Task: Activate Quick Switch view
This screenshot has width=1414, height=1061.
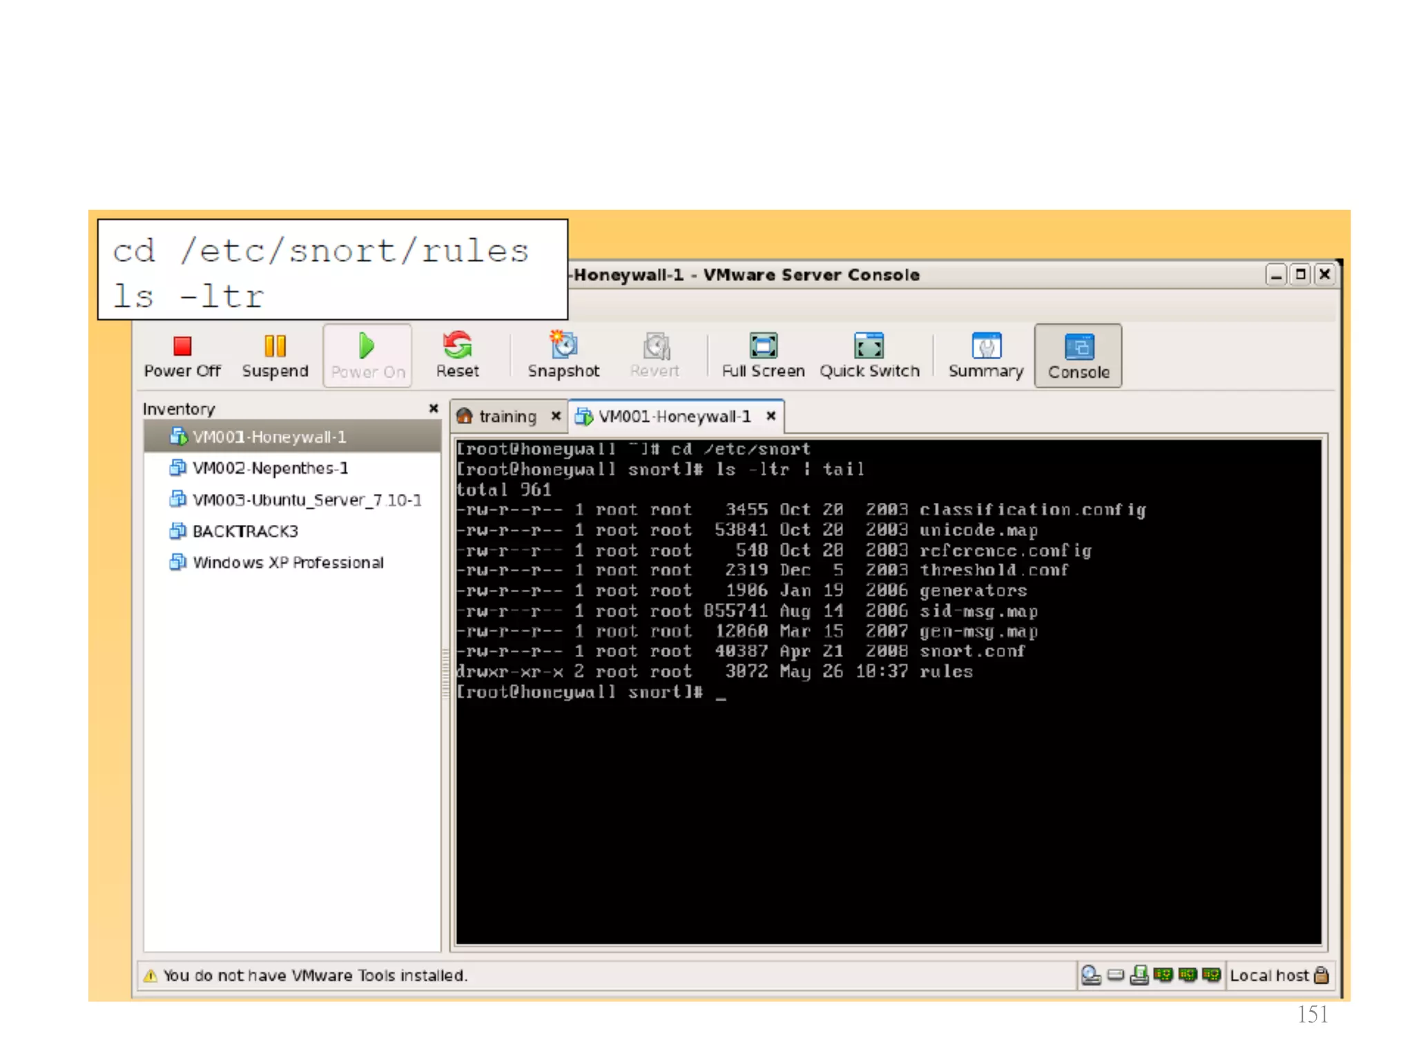Action: pos(869,356)
